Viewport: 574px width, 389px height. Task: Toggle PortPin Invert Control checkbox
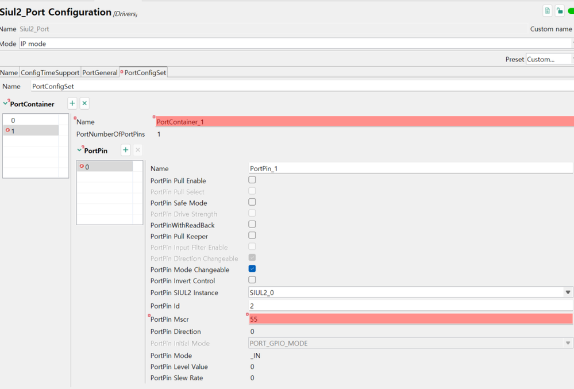252,280
